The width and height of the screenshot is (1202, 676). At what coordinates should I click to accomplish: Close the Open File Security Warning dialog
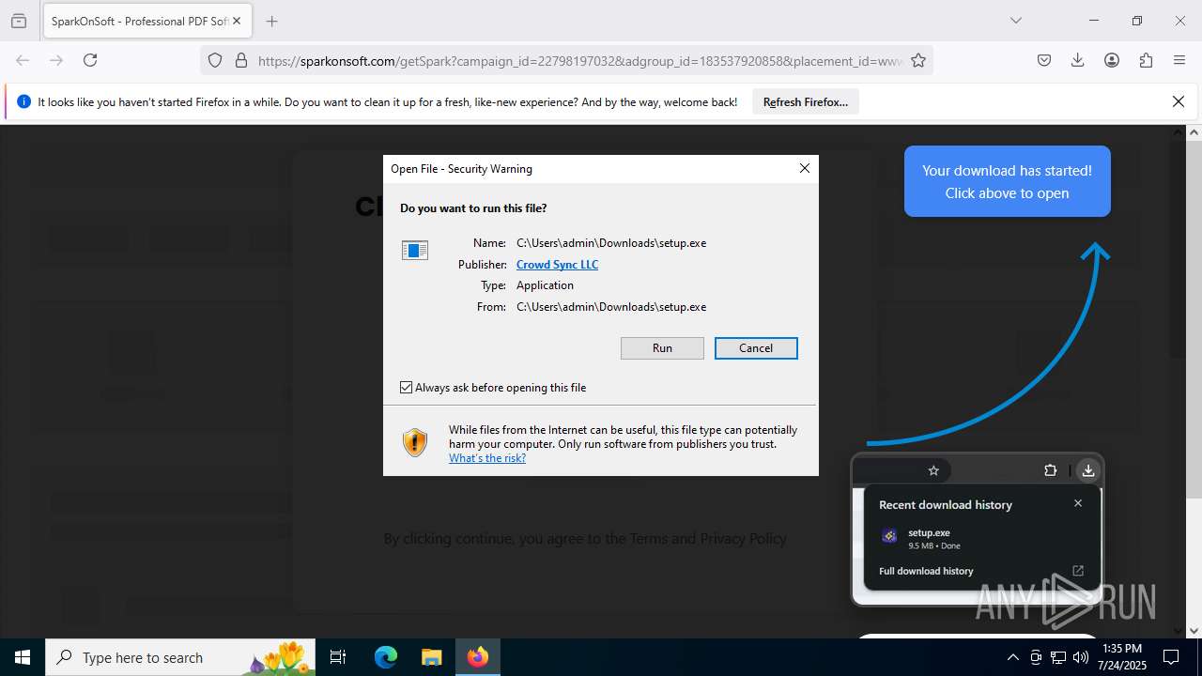tap(804, 168)
